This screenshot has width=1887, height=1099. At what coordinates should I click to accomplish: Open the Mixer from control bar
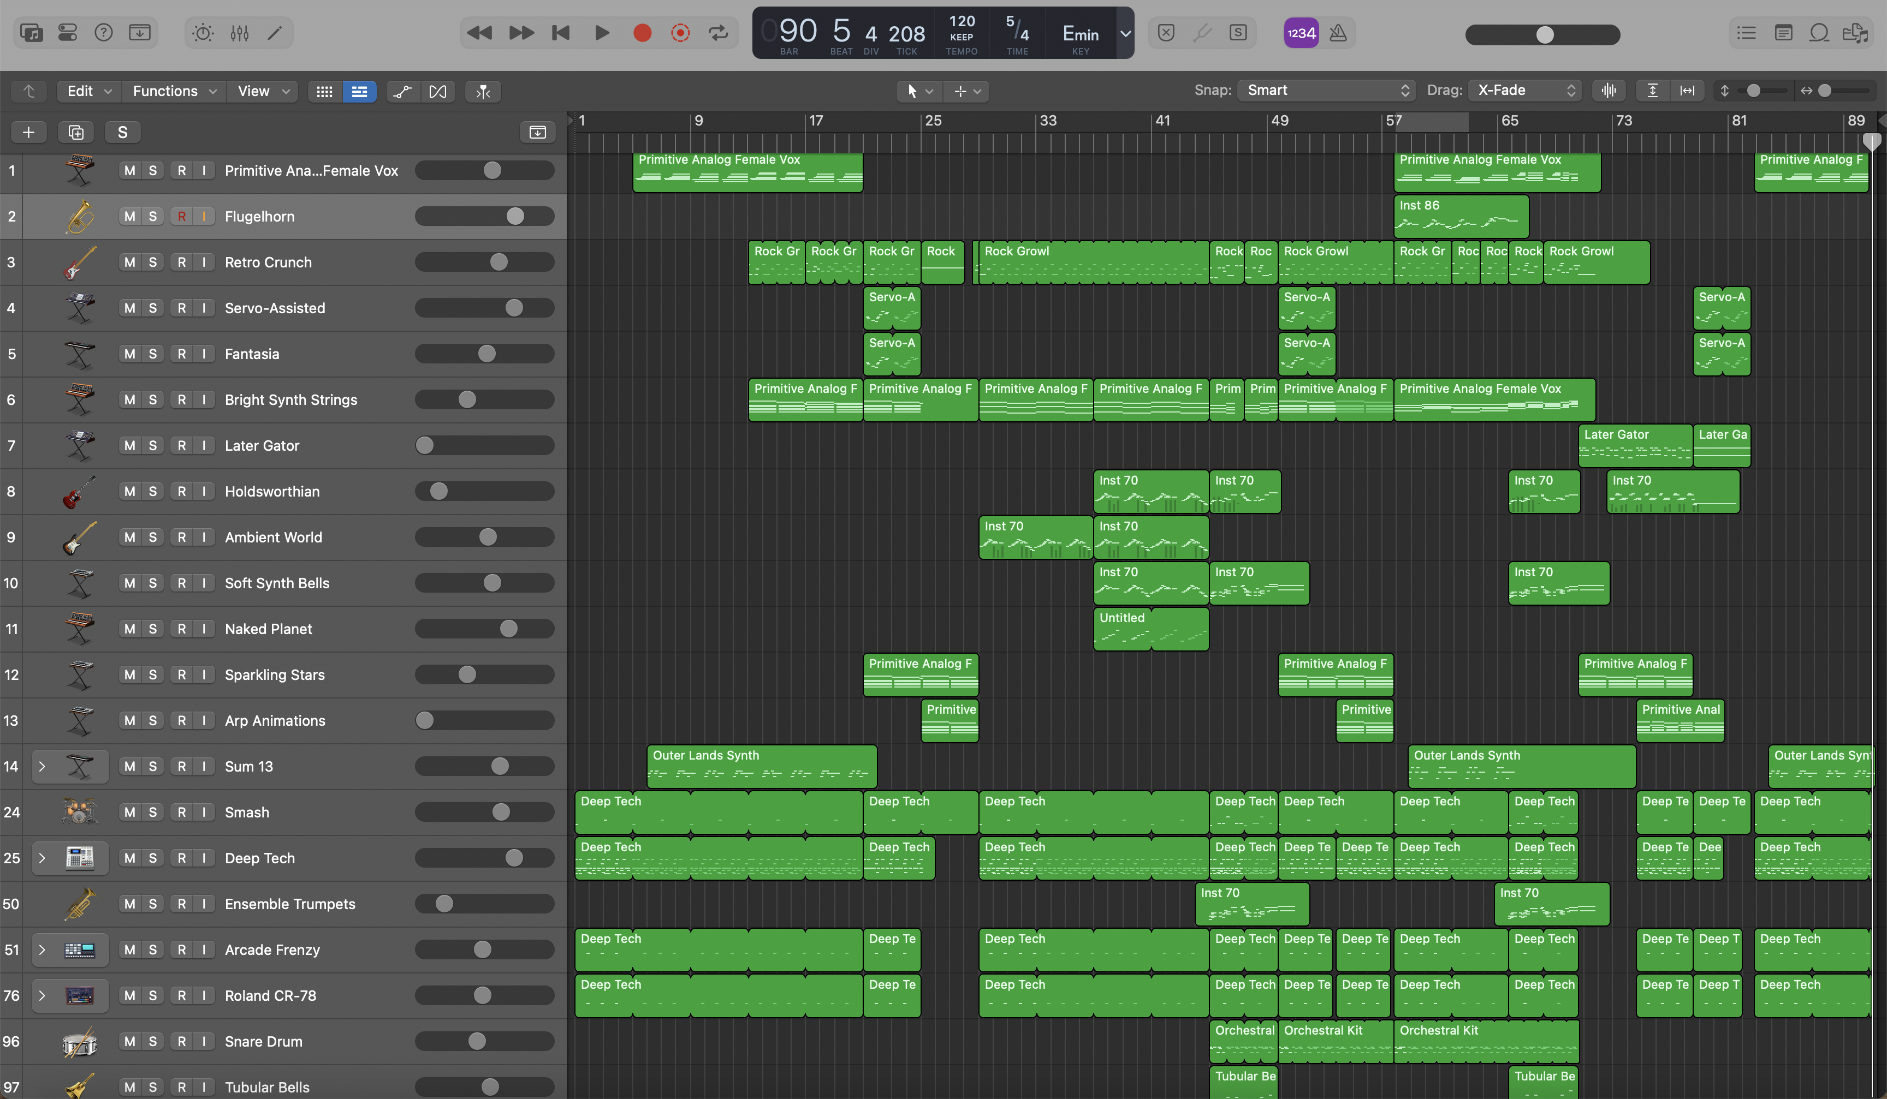click(240, 33)
